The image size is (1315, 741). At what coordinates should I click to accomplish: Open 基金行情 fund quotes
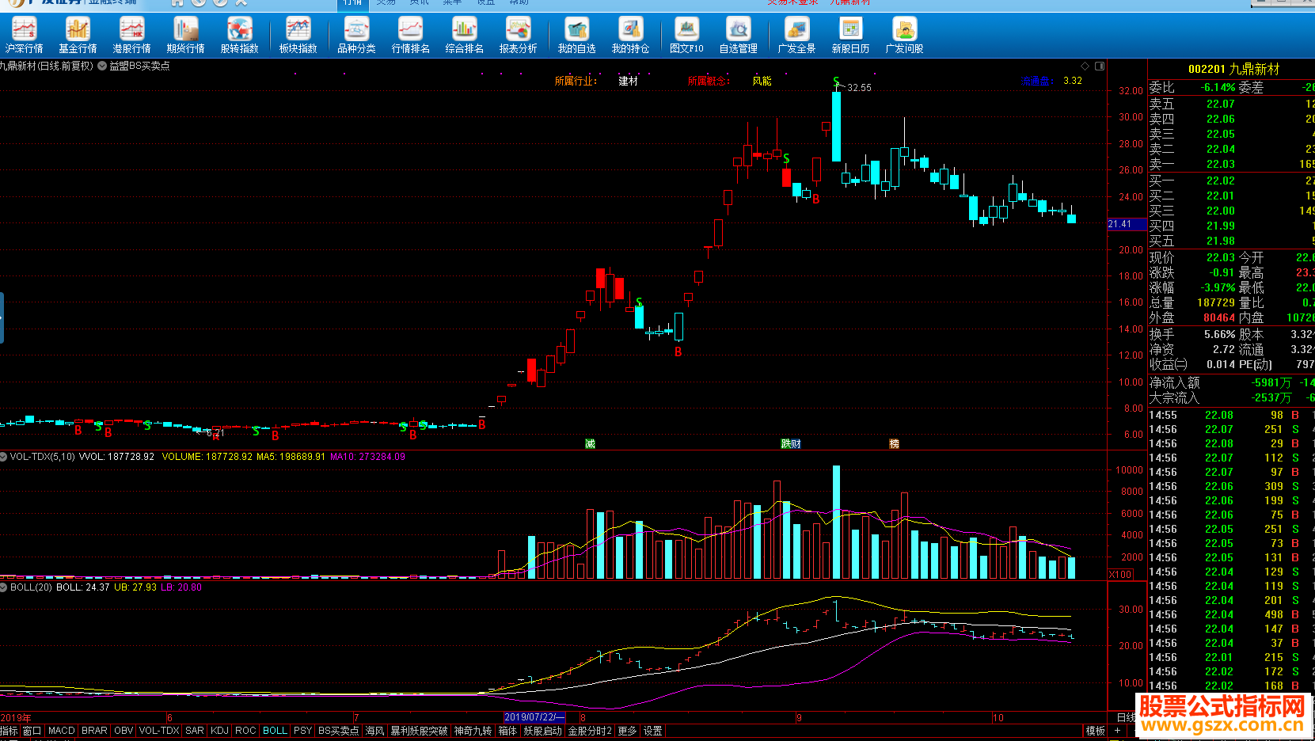point(78,36)
